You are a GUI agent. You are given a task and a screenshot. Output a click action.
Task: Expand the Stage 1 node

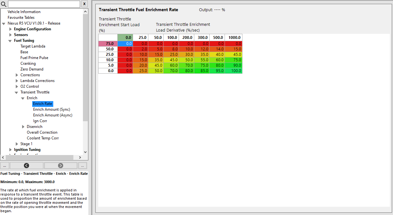point(17,144)
